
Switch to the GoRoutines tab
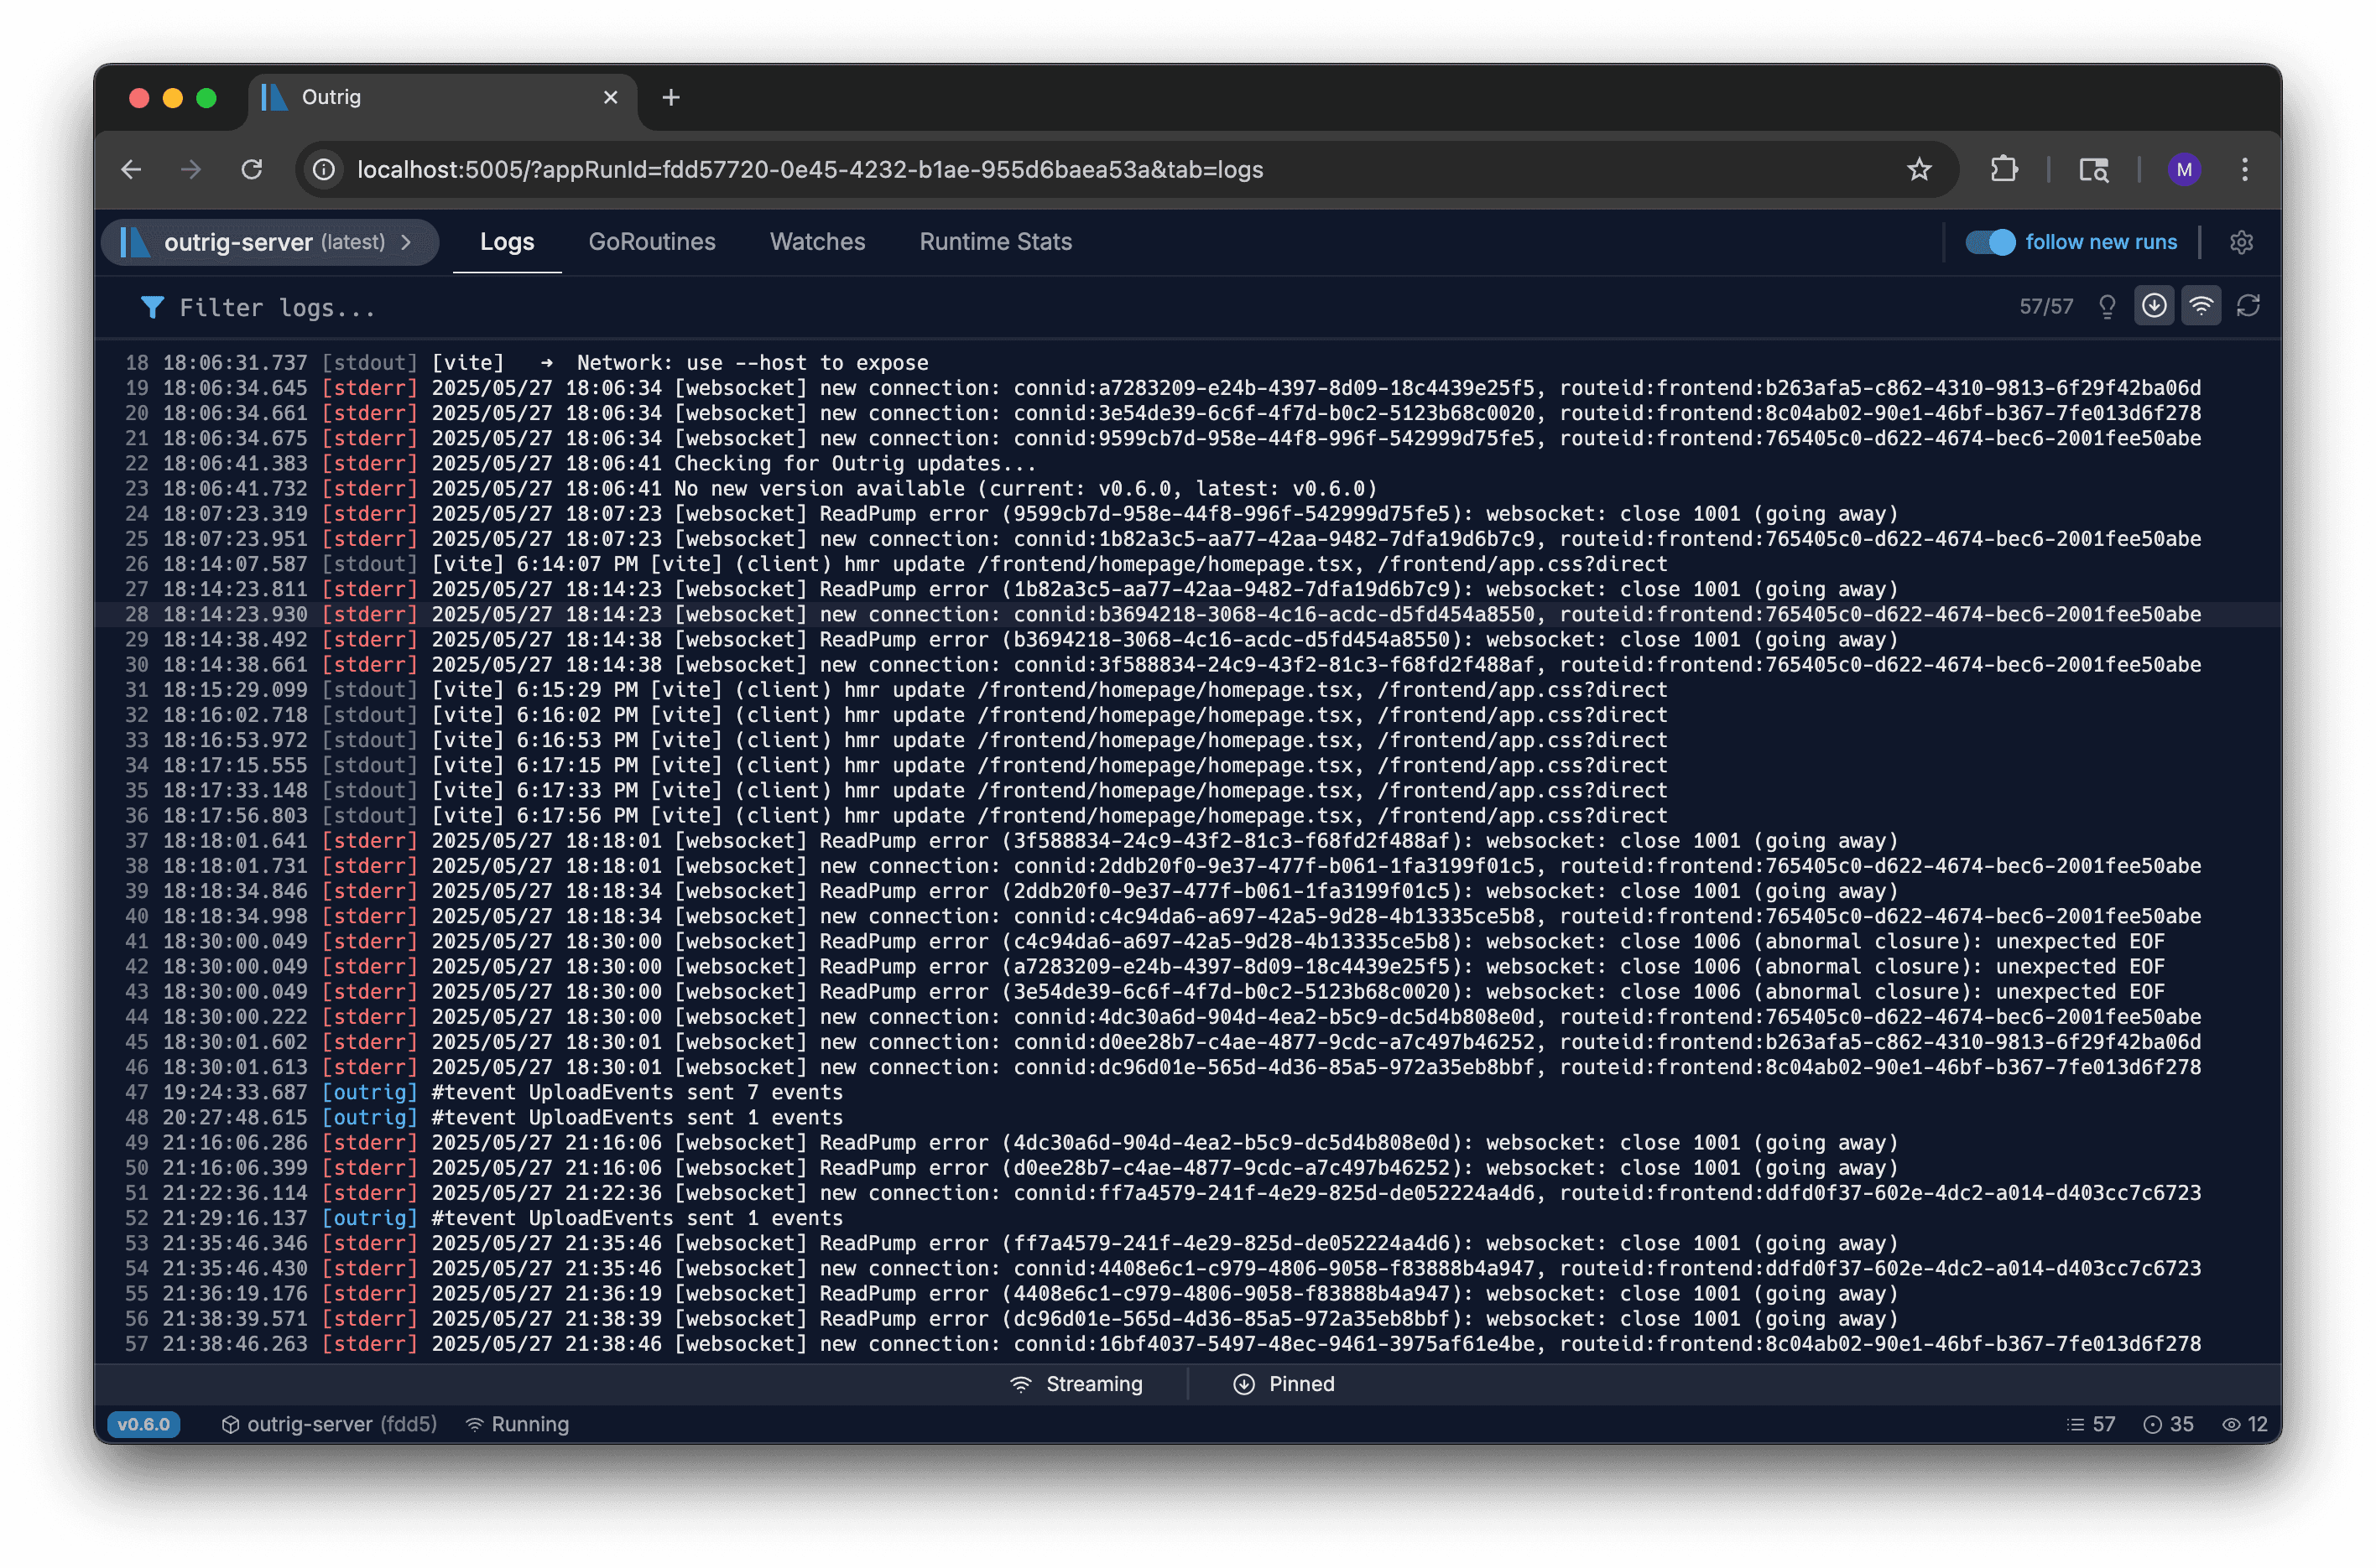pyautogui.click(x=652, y=241)
